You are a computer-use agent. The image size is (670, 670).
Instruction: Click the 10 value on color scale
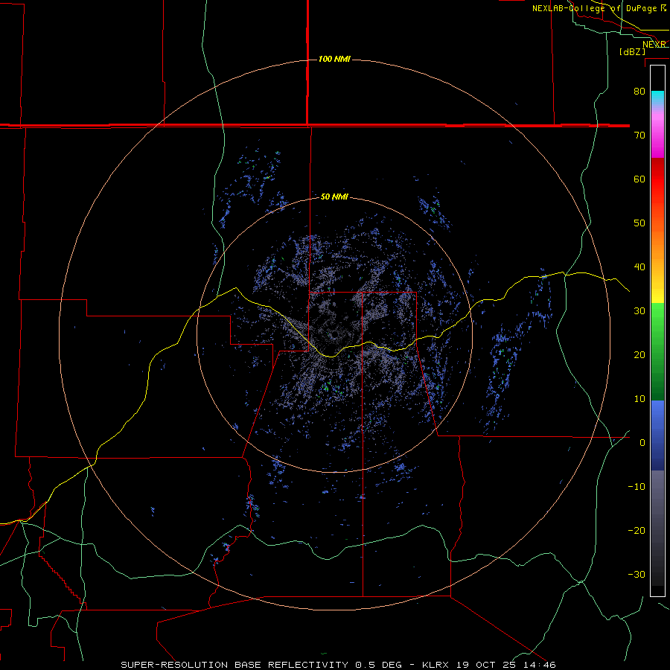pyautogui.click(x=639, y=399)
